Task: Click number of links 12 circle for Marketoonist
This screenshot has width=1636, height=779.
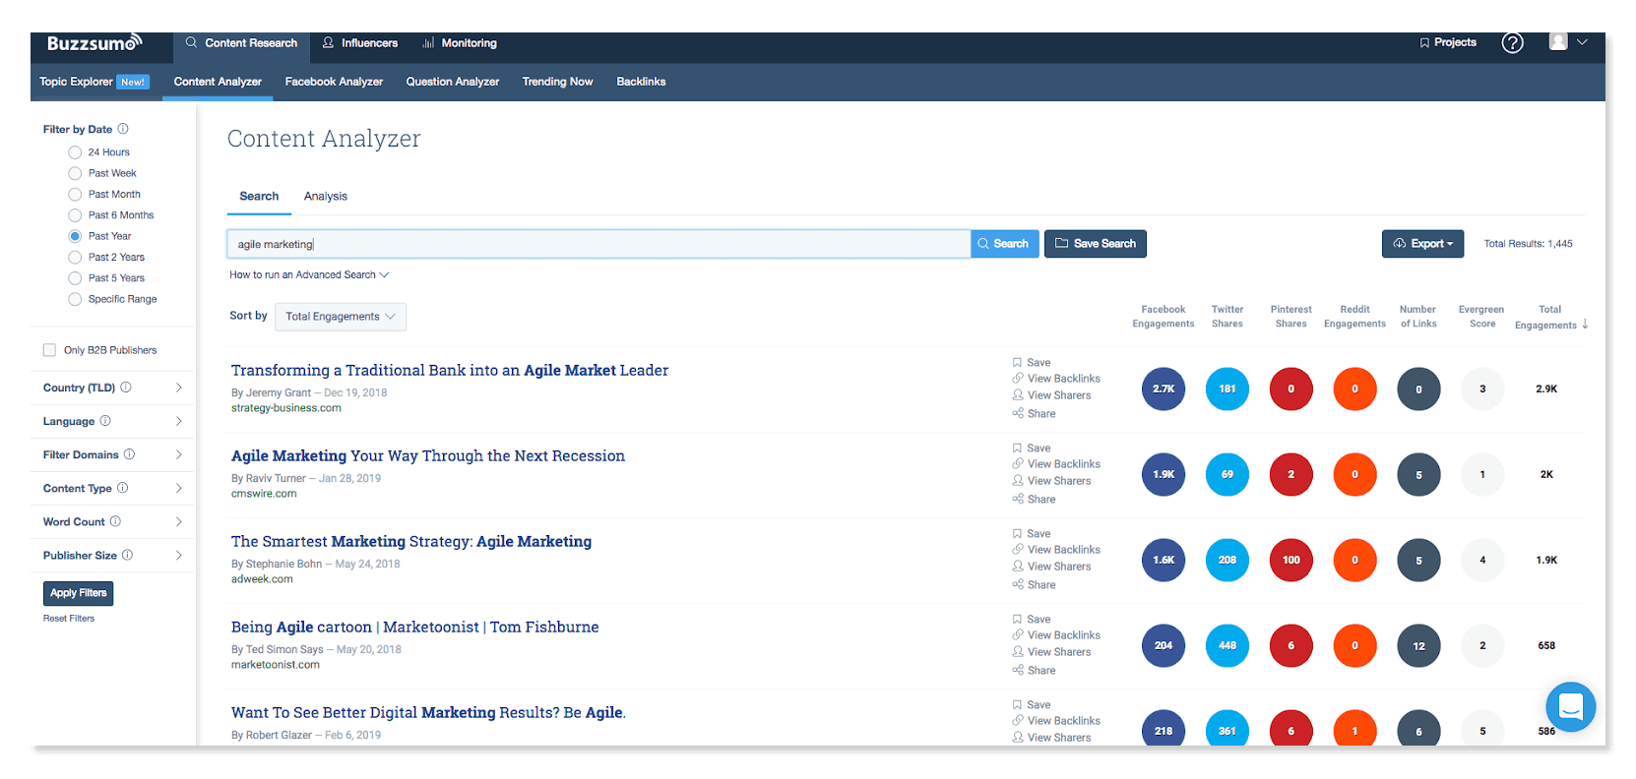Action: (x=1418, y=645)
